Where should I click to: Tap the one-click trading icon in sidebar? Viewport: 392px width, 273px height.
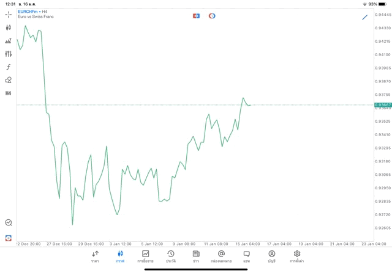[9, 238]
